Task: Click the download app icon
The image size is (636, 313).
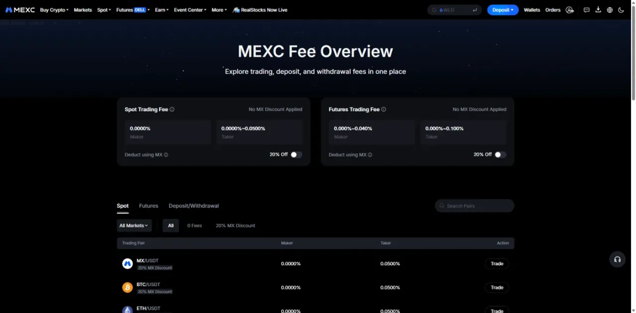Action: (598, 10)
